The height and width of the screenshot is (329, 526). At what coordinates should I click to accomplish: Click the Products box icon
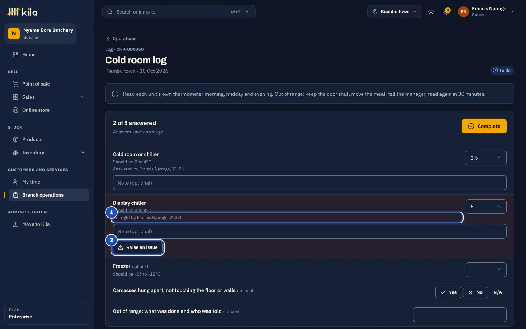point(15,139)
